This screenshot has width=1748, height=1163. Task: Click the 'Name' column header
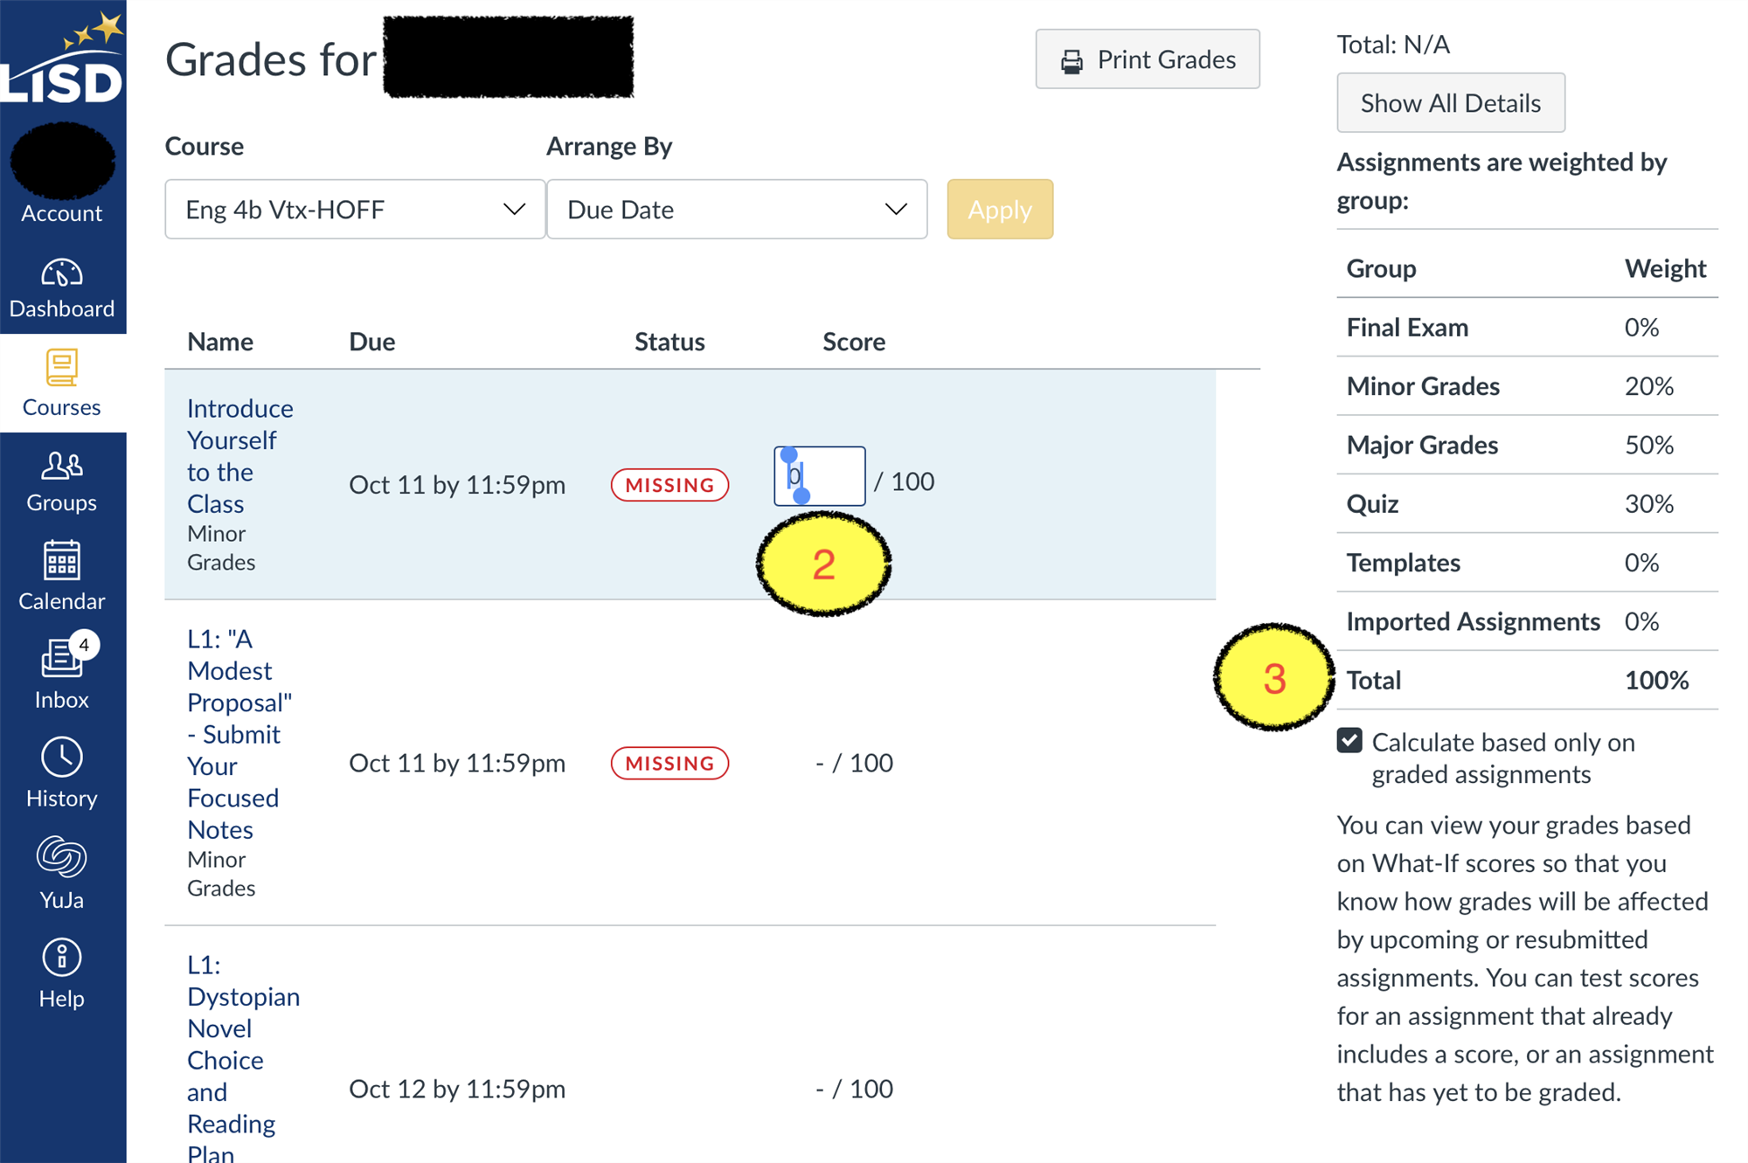click(x=220, y=342)
